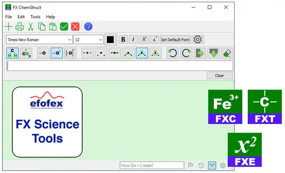Toggle the CH2 condensed structure mode
This screenshot has height=173, width=285.
coord(26,53)
